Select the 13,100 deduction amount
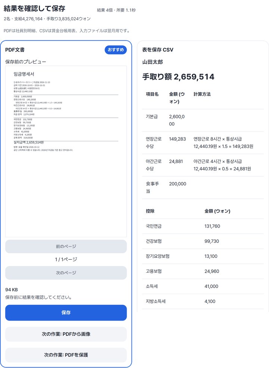This screenshot has width=269, height=368. click(x=211, y=256)
